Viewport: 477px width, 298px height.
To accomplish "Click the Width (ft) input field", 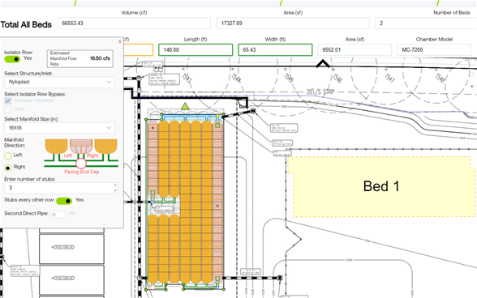I will 275,50.
